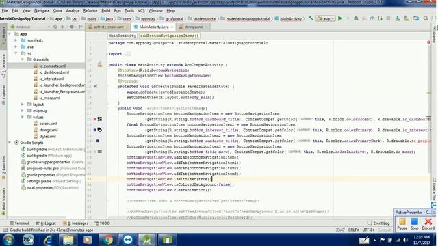This screenshot has width=438, height=246.
Task: Switch to the activity_main.xml tab
Action: (108, 27)
